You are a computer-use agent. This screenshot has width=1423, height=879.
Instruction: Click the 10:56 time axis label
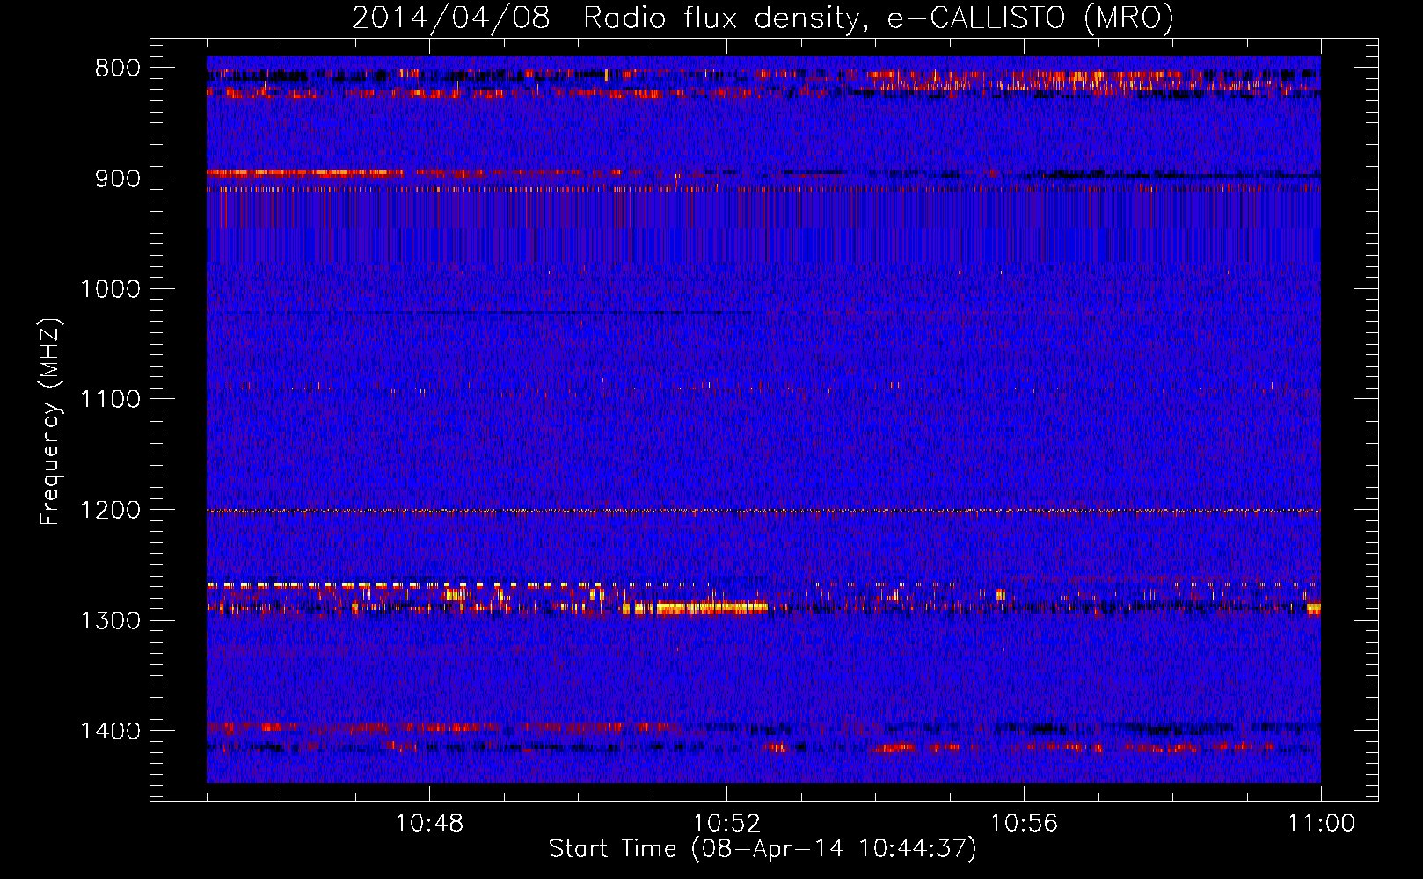point(1024,824)
